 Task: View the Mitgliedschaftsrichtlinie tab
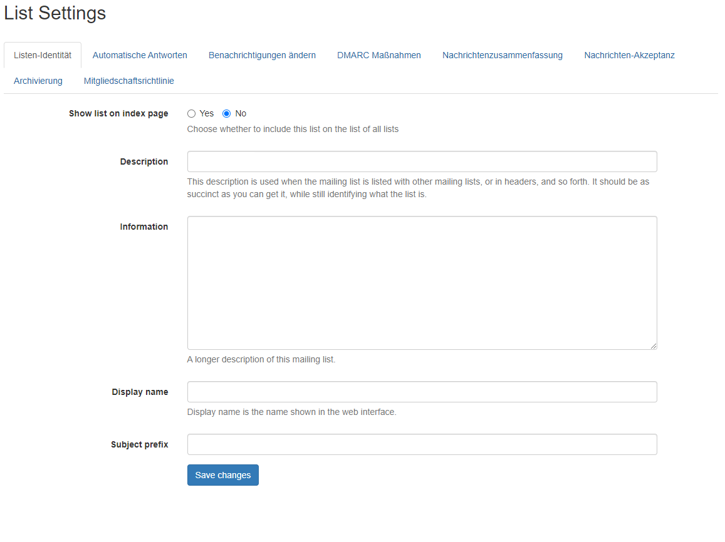pos(128,81)
